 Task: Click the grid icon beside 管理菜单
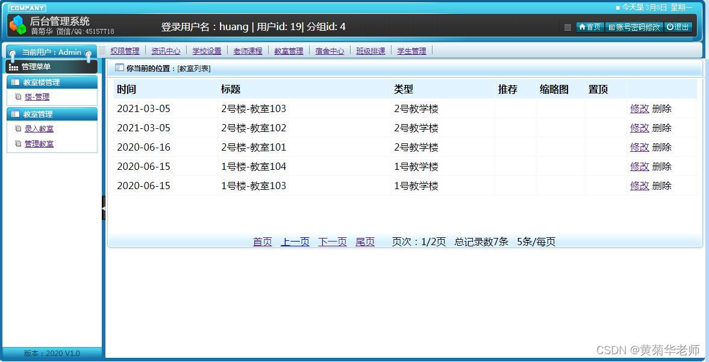[x=13, y=66]
